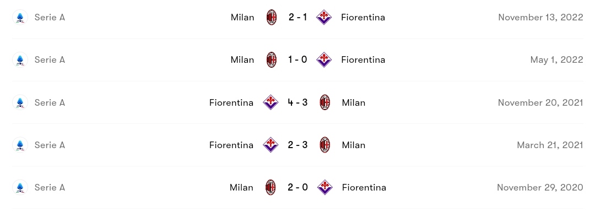Click the Milan crest in the 2 - 3 match
Image resolution: width=595 pixels, height=212 pixels.
325,145
